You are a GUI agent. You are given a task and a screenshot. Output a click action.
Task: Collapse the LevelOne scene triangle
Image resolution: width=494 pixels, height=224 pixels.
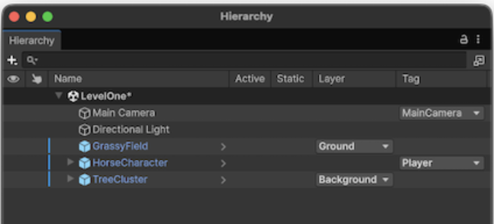coord(59,95)
